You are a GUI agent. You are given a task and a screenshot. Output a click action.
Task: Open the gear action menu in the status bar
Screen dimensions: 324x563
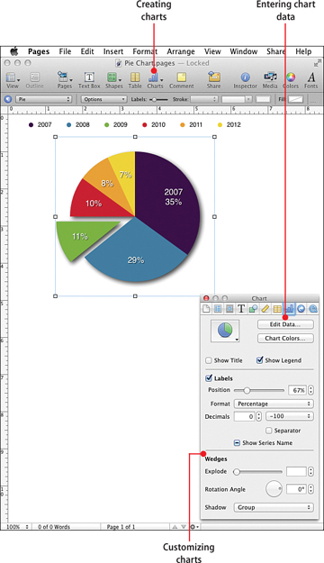pyautogui.click(x=194, y=527)
